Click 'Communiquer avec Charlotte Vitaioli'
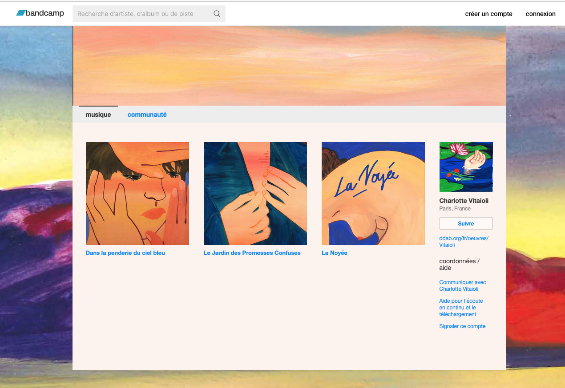565x388 pixels. (463, 285)
